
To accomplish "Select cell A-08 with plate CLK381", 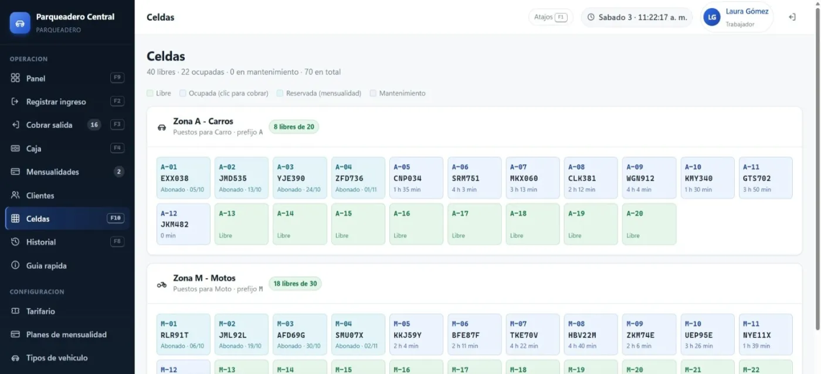I will pyautogui.click(x=591, y=178).
